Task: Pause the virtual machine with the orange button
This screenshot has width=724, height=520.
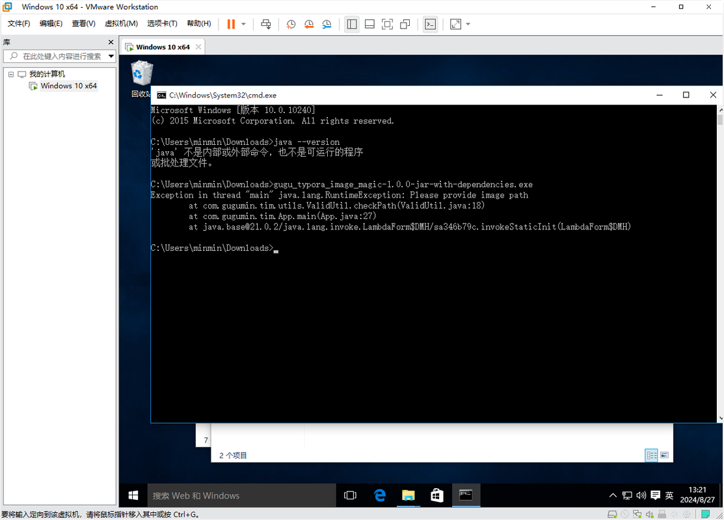Action: [x=232, y=24]
